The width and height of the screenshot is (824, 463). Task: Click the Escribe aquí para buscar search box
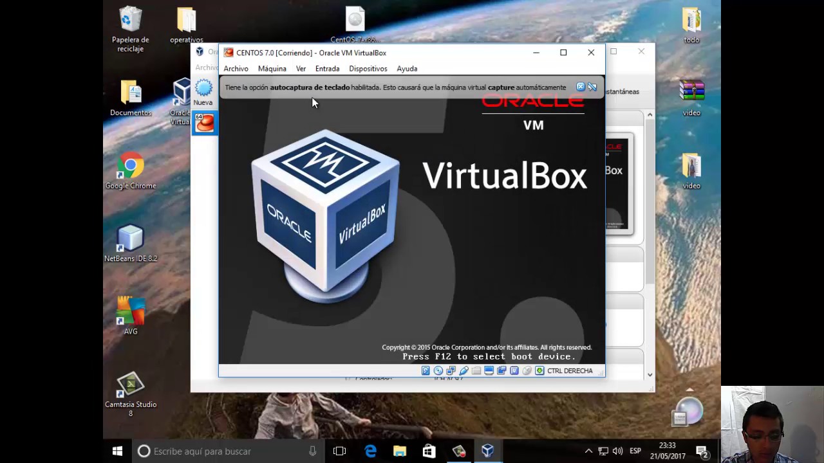tap(229, 451)
